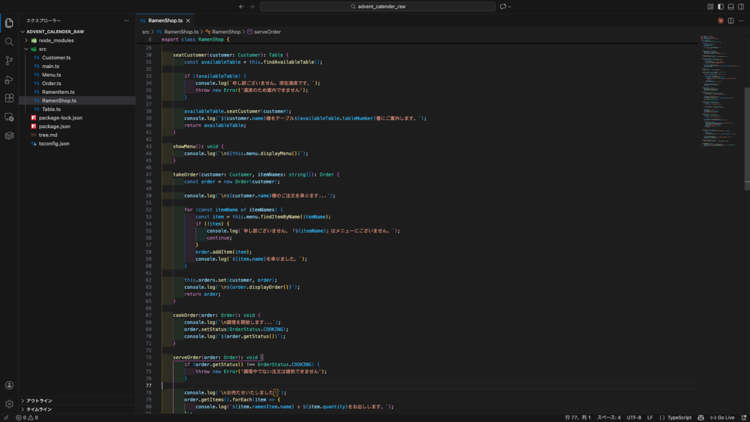Click RamenShop.ts in the breadcrumb path
750x422 pixels.
[x=177, y=31]
